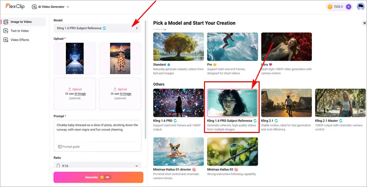Click the coin icon on the Generate button
This screenshot has height=187, width=367.
click(102, 177)
